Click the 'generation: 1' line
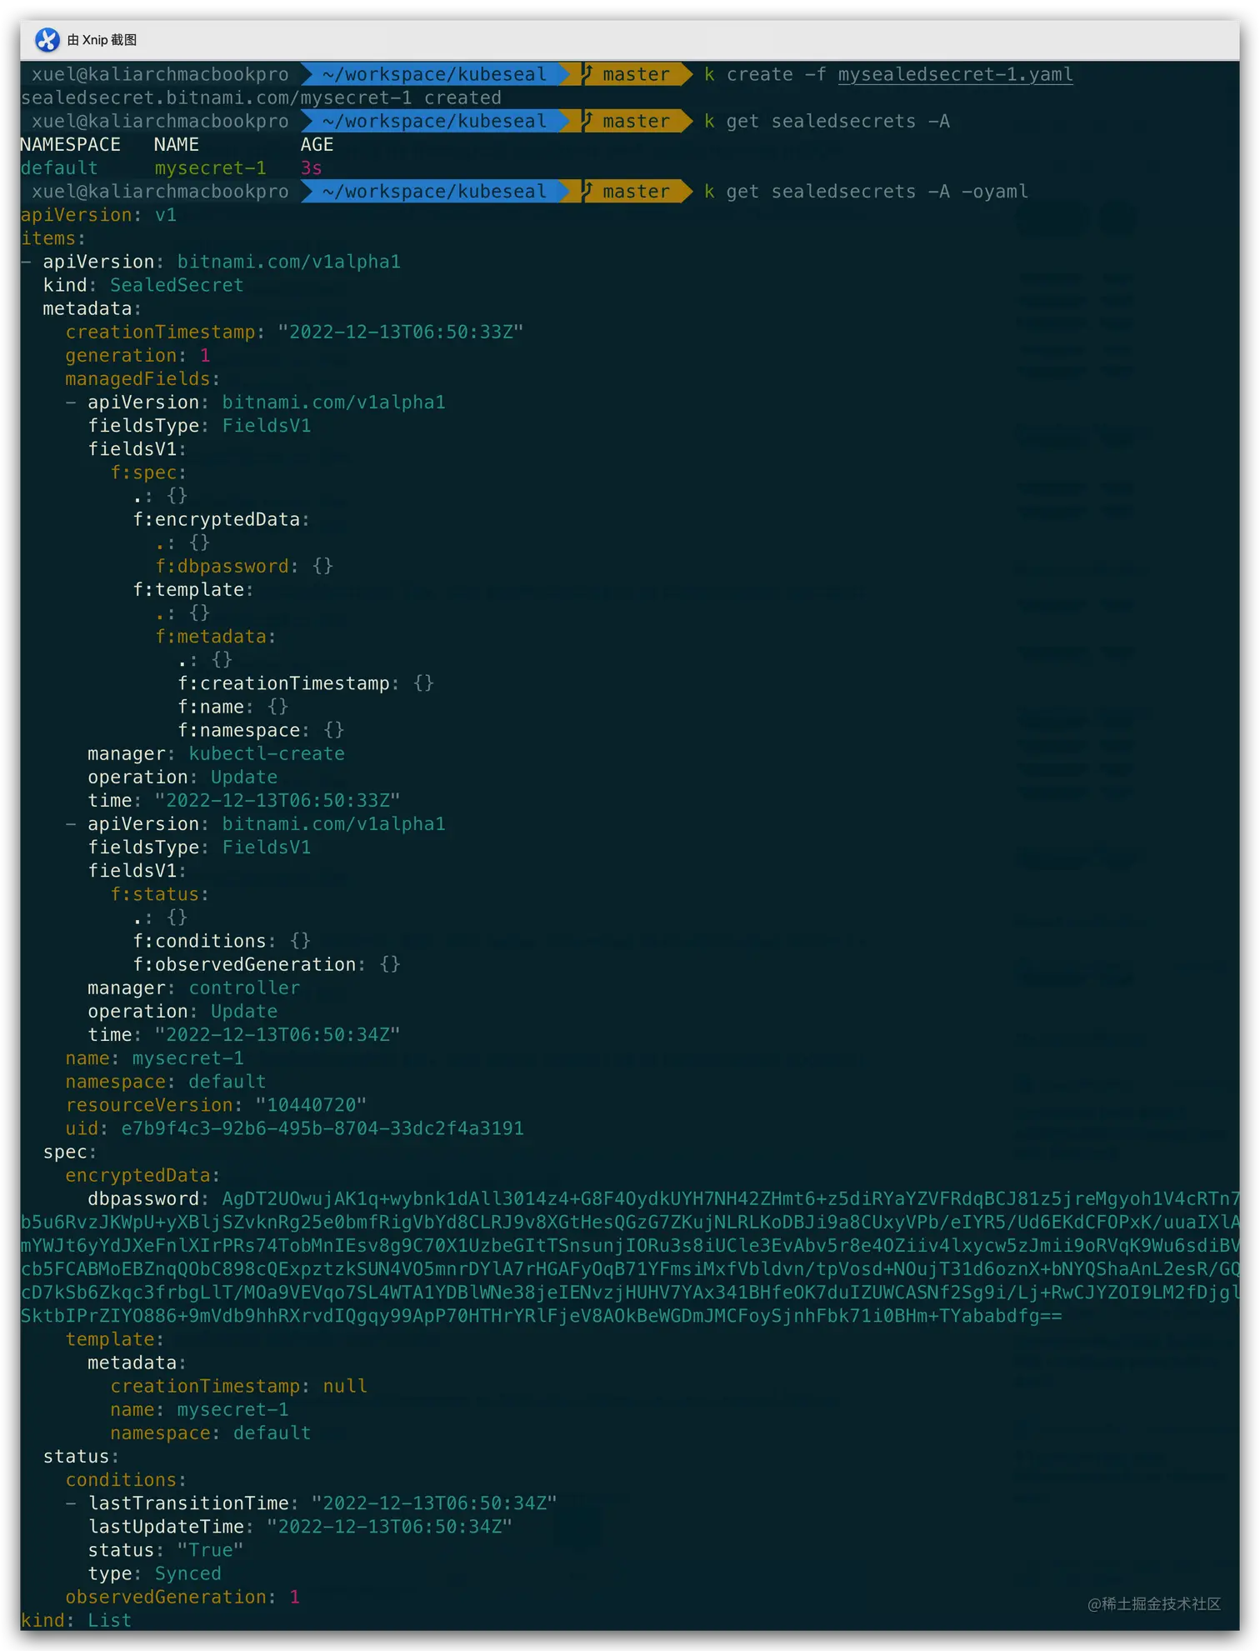Screen dimensions: 1260x1651 [x=137, y=355]
